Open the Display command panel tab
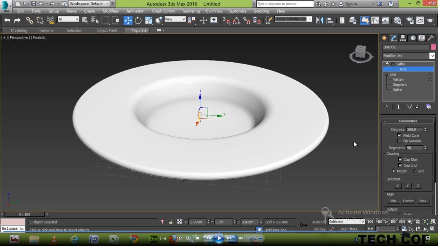 click(422, 38)
